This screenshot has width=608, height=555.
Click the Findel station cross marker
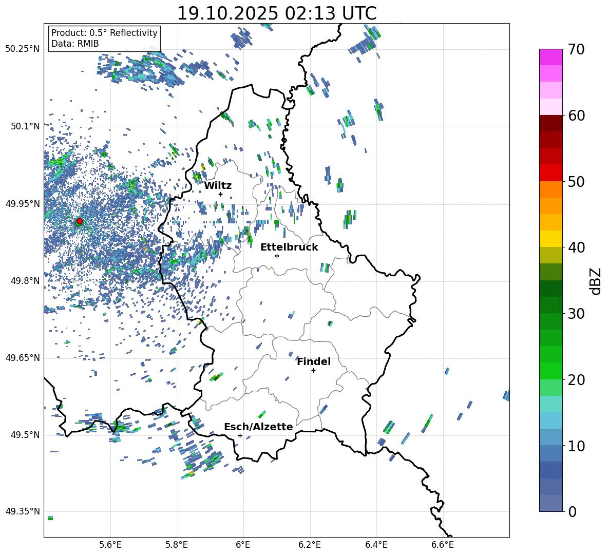[x=313, y=370]
